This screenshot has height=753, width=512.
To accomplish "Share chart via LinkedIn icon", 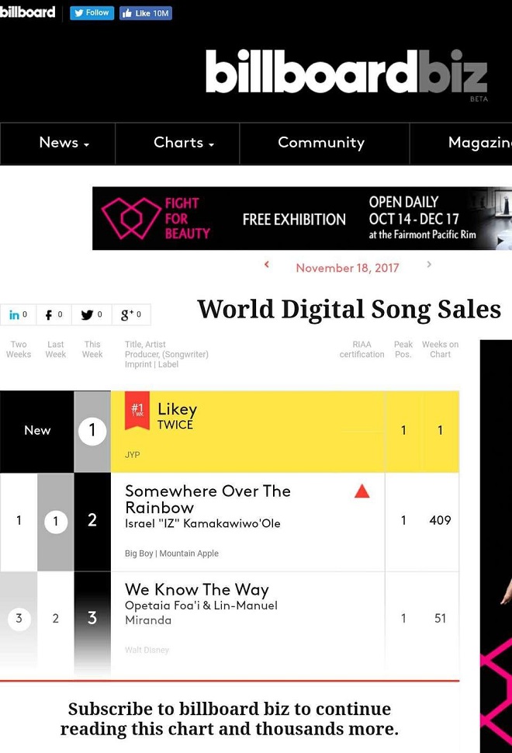I will click(18, 314).
